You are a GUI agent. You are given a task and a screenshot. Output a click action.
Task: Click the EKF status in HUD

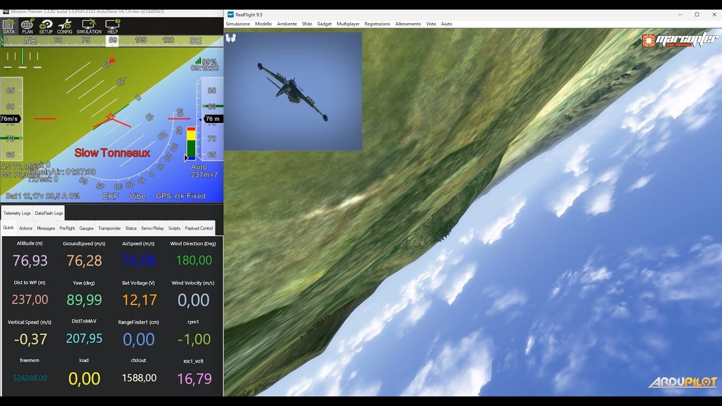pos(111,196)
